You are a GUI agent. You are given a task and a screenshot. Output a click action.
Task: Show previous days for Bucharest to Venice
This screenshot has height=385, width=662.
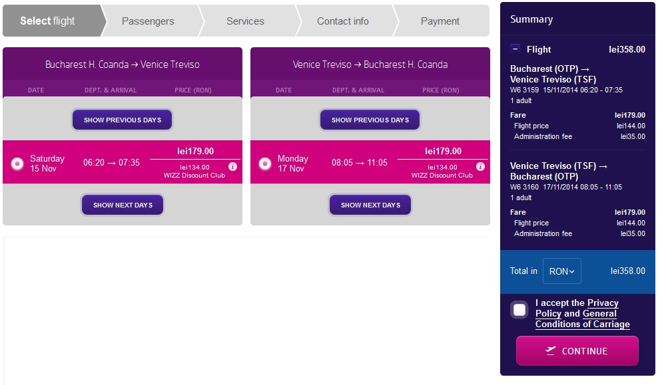[123, 120]
